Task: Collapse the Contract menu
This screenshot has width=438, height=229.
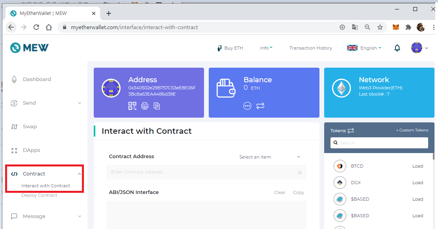Action: 80,174
